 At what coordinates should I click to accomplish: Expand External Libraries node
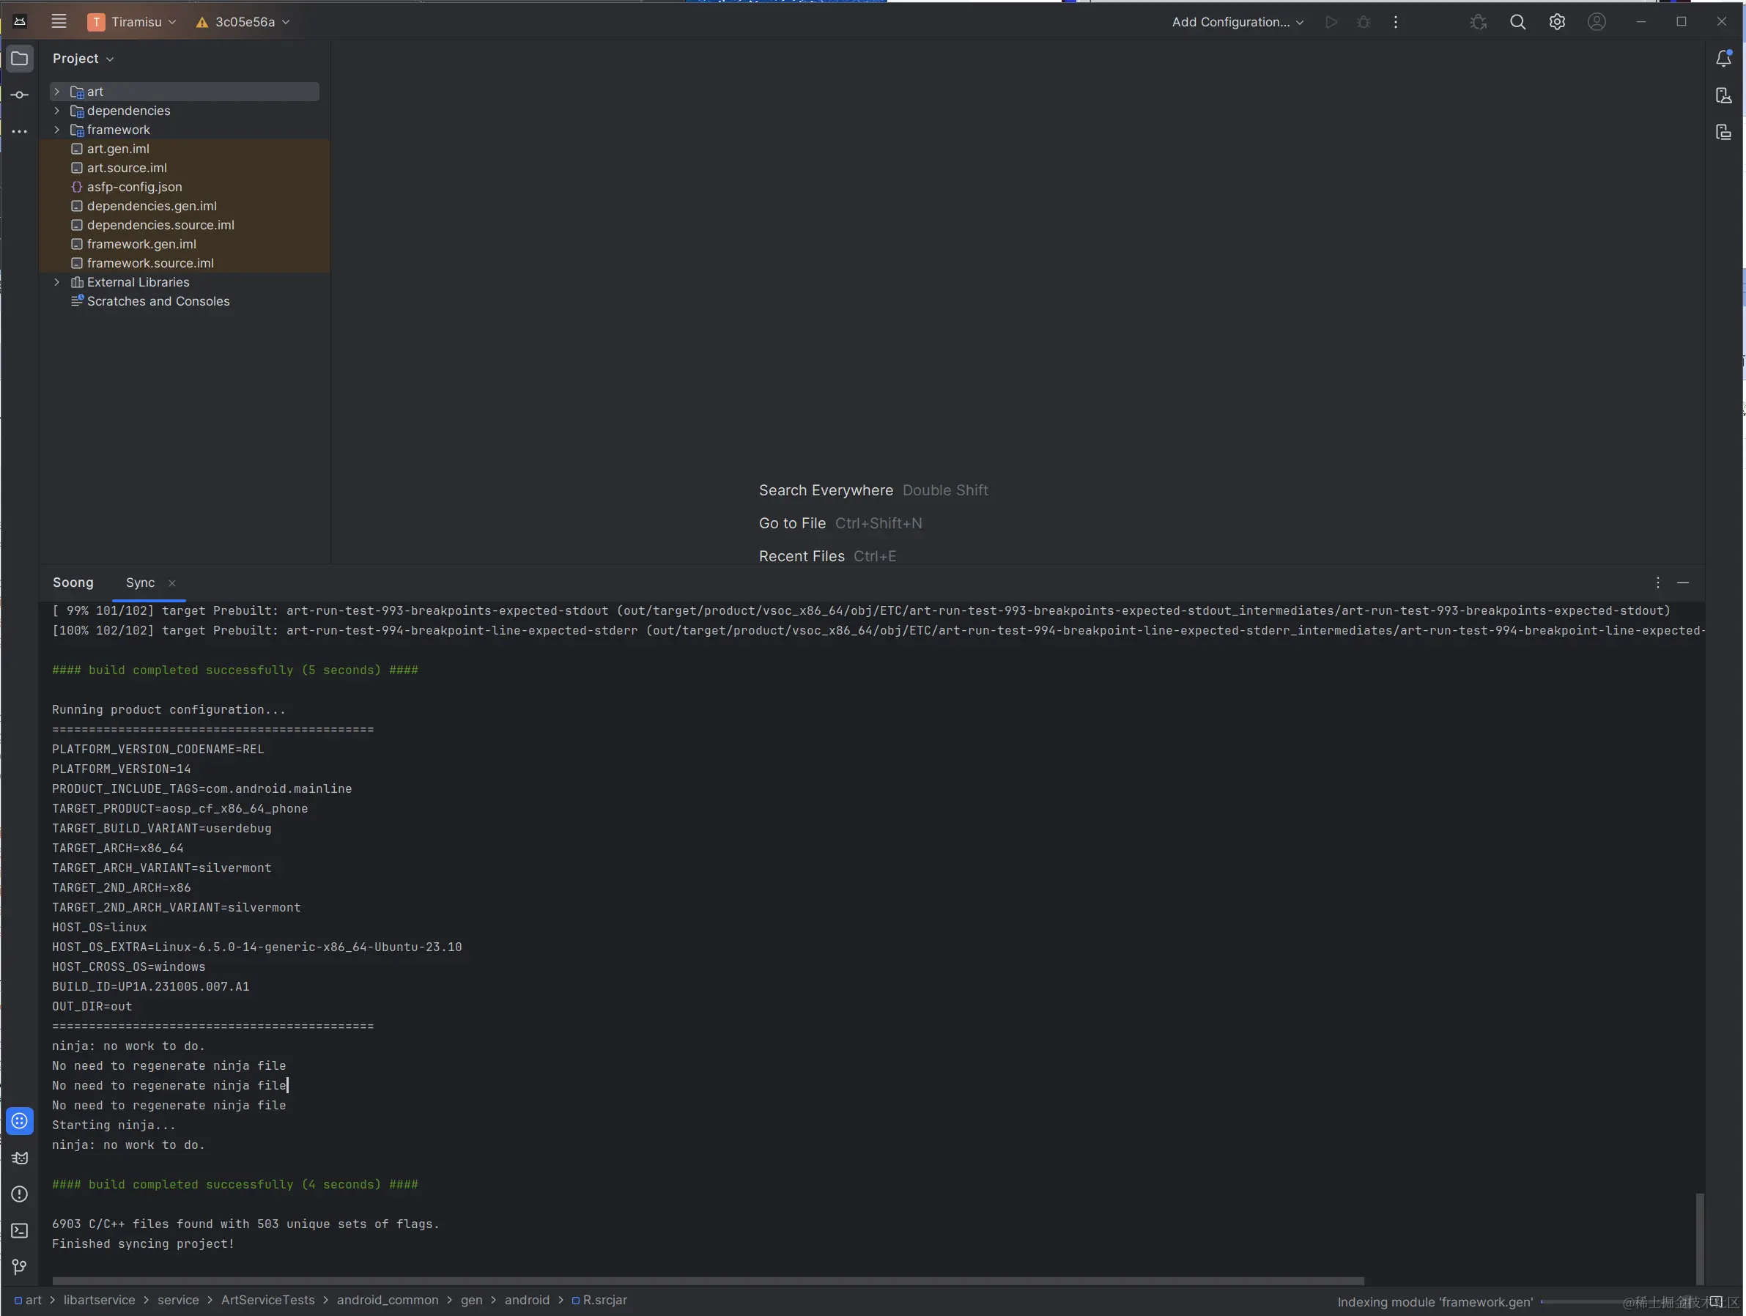coord(57,282)
